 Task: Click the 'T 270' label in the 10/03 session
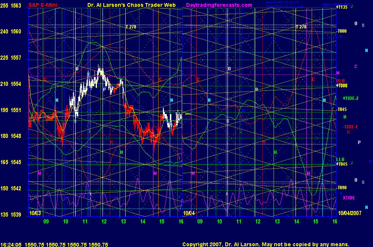pyautogui.click(x=131, y=27)
